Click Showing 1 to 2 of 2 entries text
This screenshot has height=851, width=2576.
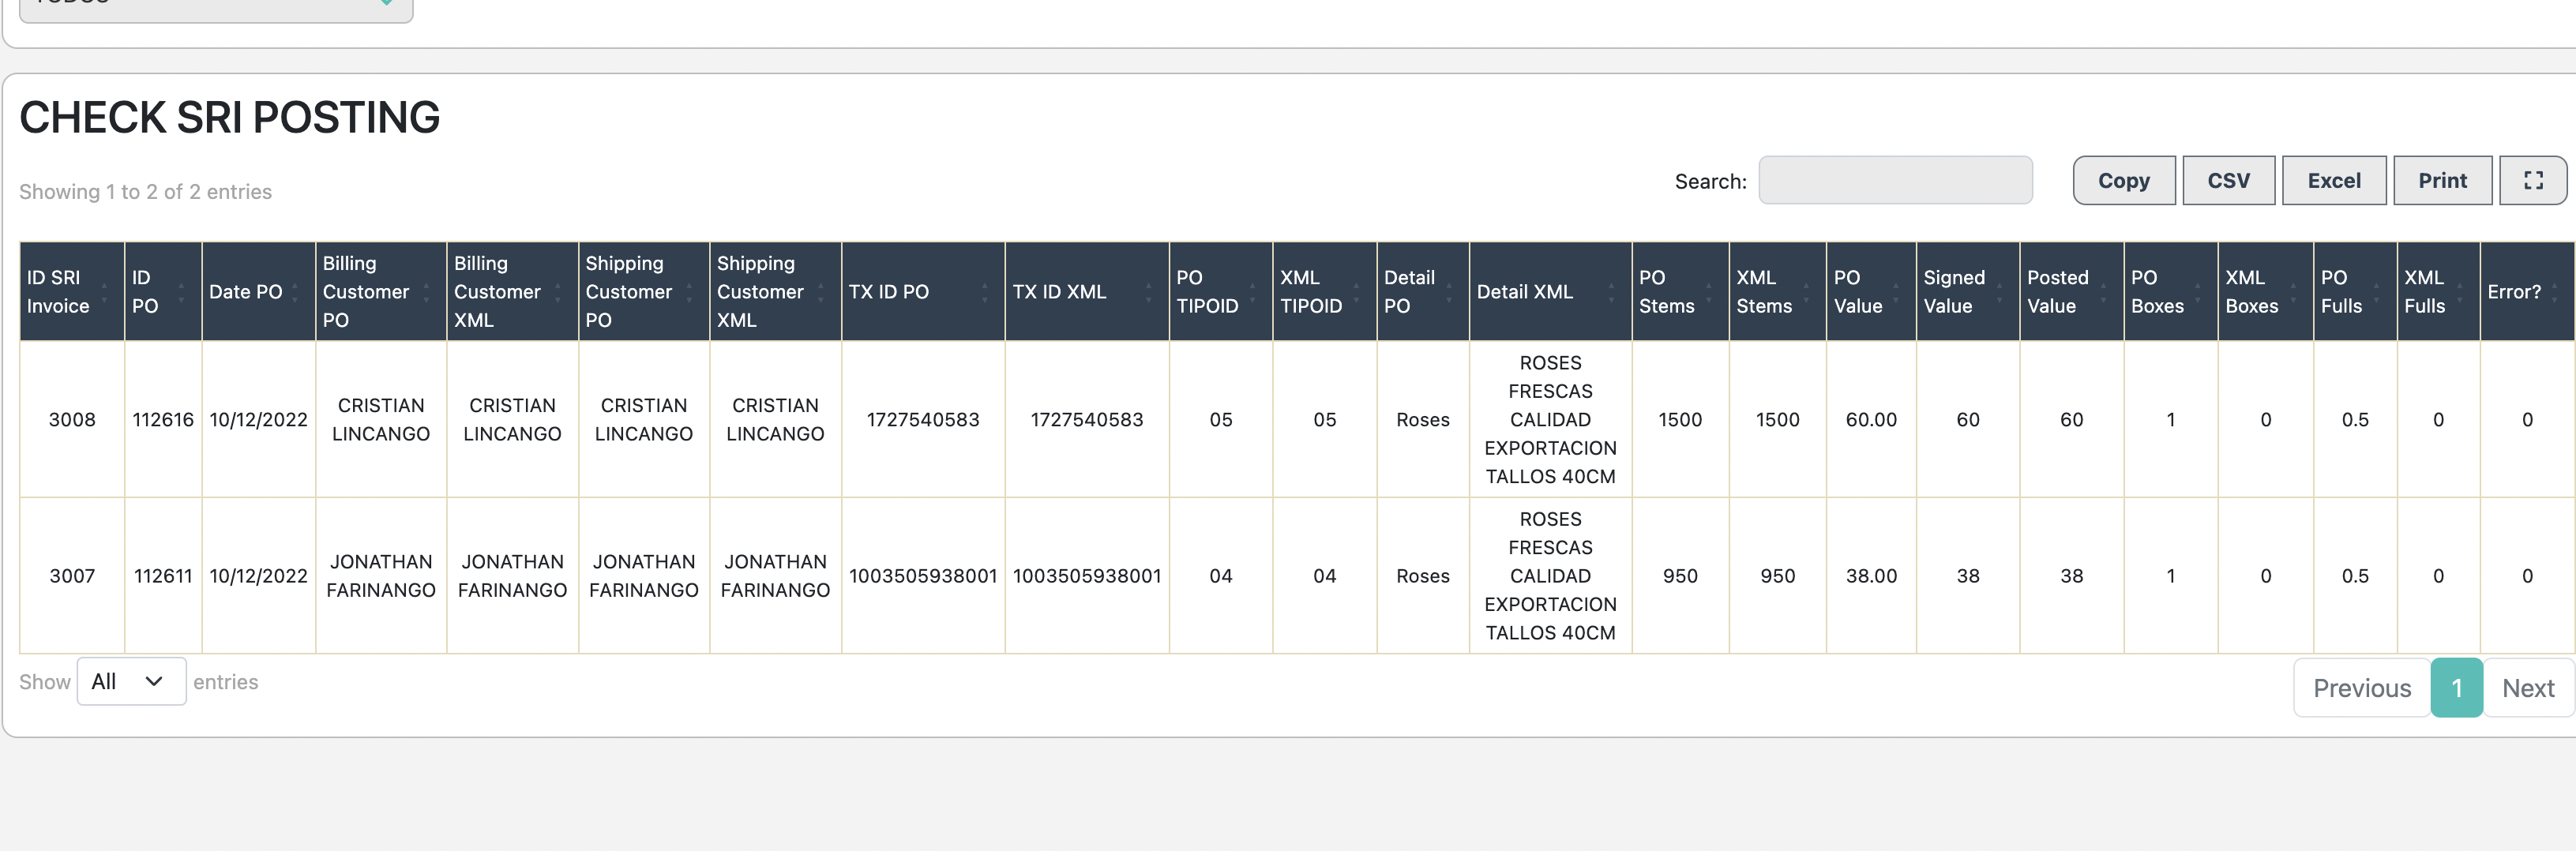pos(145,191)
